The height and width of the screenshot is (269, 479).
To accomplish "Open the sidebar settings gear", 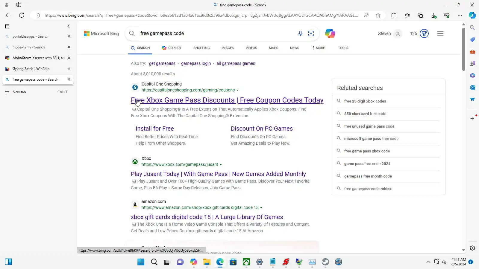I will click(472, 248).
